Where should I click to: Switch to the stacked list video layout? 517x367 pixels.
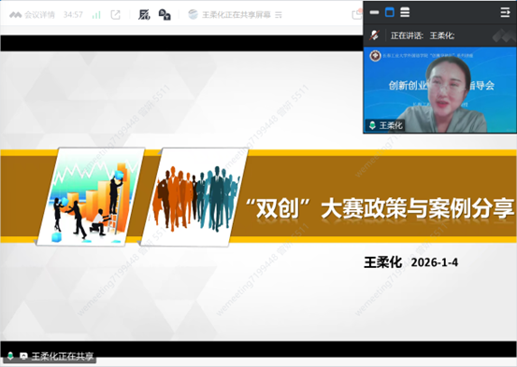405,12
